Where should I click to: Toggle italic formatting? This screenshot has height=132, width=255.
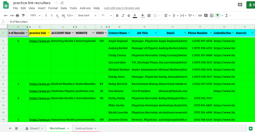point(123,16)
